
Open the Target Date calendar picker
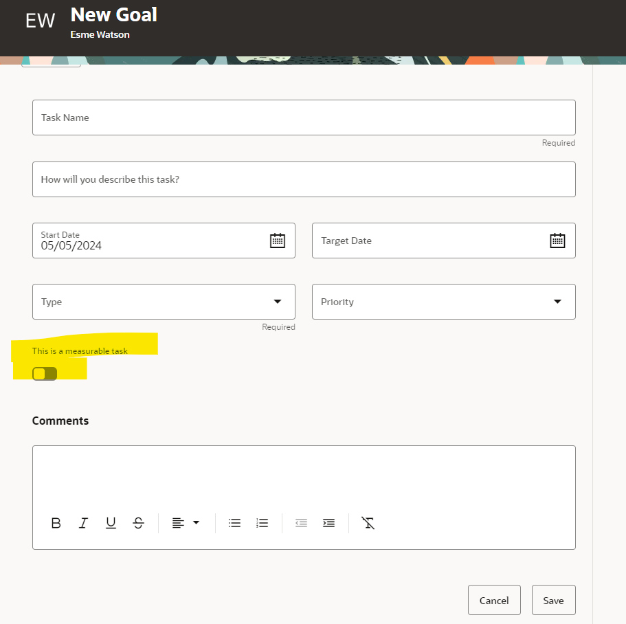(557, 241)
